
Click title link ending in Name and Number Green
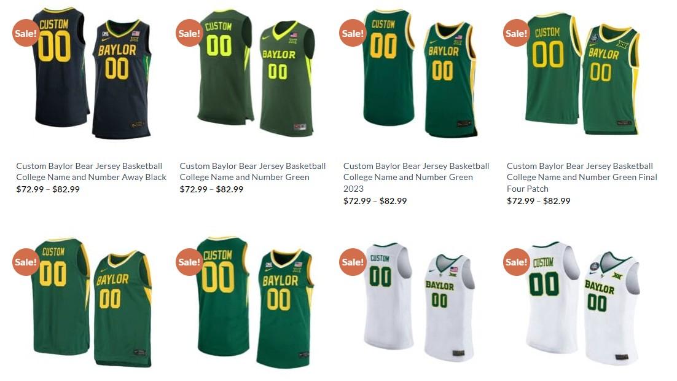[x=252, y=171]
